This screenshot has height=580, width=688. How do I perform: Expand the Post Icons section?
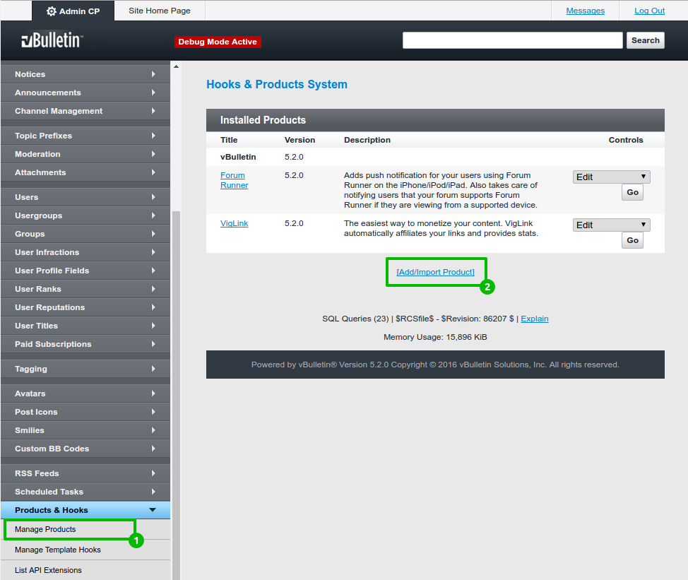click(x=85, y=412)
